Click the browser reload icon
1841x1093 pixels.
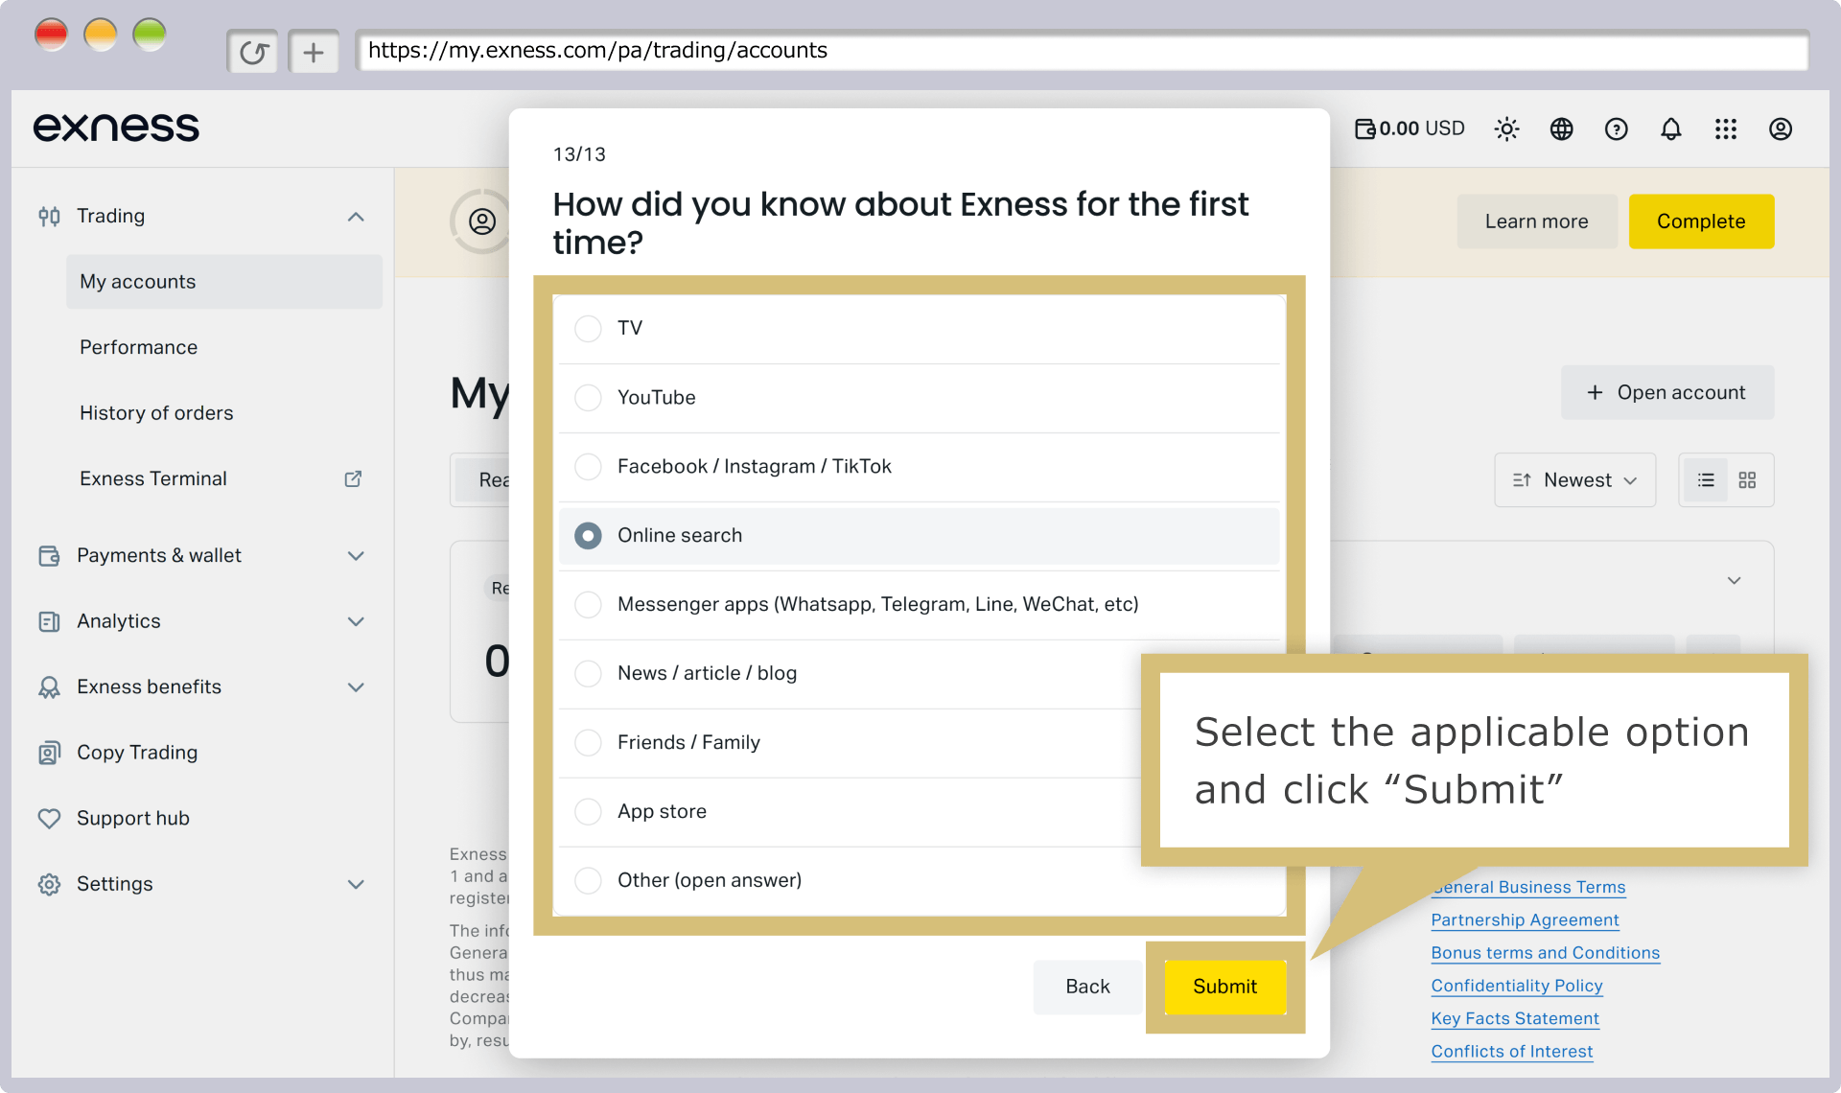(x=253, y=52)
